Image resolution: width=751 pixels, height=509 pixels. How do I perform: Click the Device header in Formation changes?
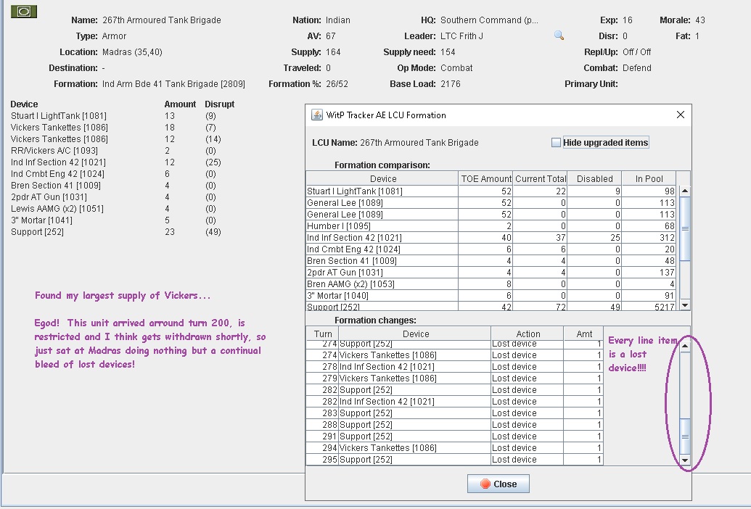coord(415,334)
